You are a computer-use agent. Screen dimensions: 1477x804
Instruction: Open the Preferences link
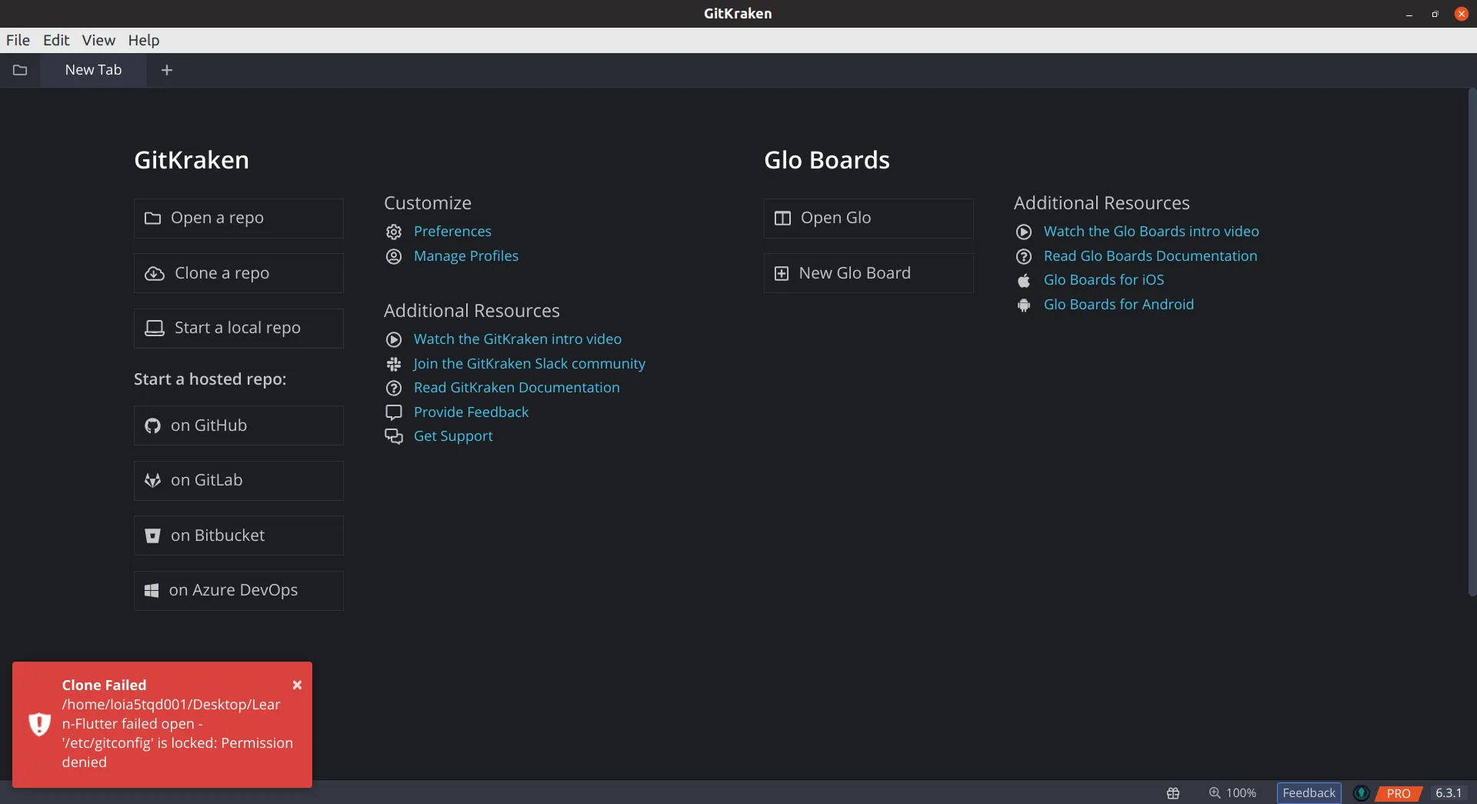pyautogui.click(x=452, y=232)
